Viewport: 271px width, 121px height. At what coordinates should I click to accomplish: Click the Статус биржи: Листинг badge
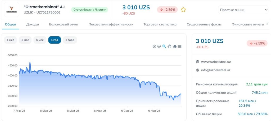[x=89, y=10]
